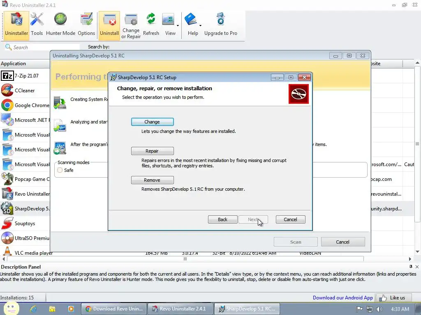Viewport: 421px width, 315px height.
Task: Open Internet Explorer from the taskbar
Action: (x=34, y=309)
